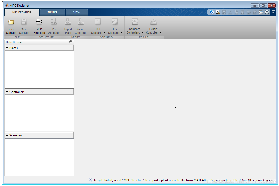Open the Data Browser actions menu button
279x186 pixels.
click(71, 42)
